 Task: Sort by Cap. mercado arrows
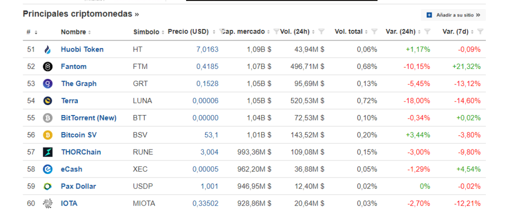[x=269, y=31]
